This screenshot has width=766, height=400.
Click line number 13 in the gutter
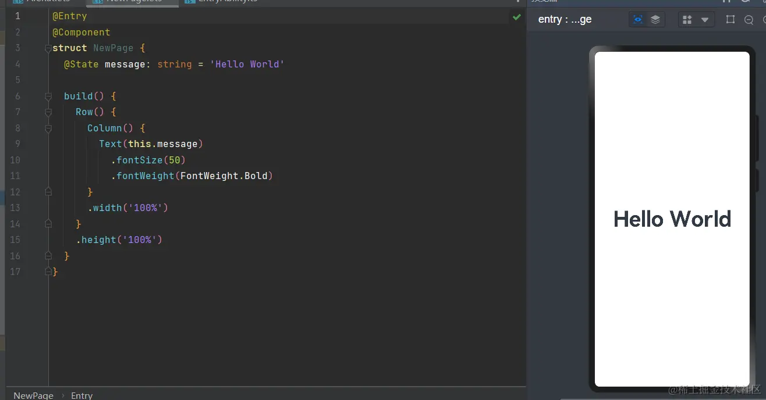(x=15, y=208)
